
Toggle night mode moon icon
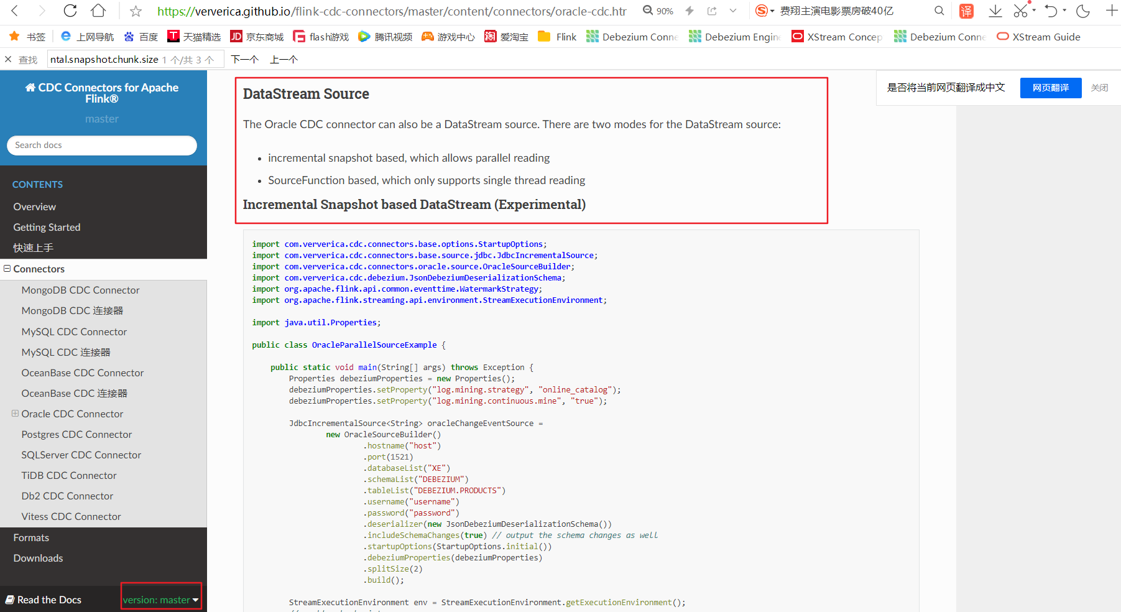tap(1083, 11)
